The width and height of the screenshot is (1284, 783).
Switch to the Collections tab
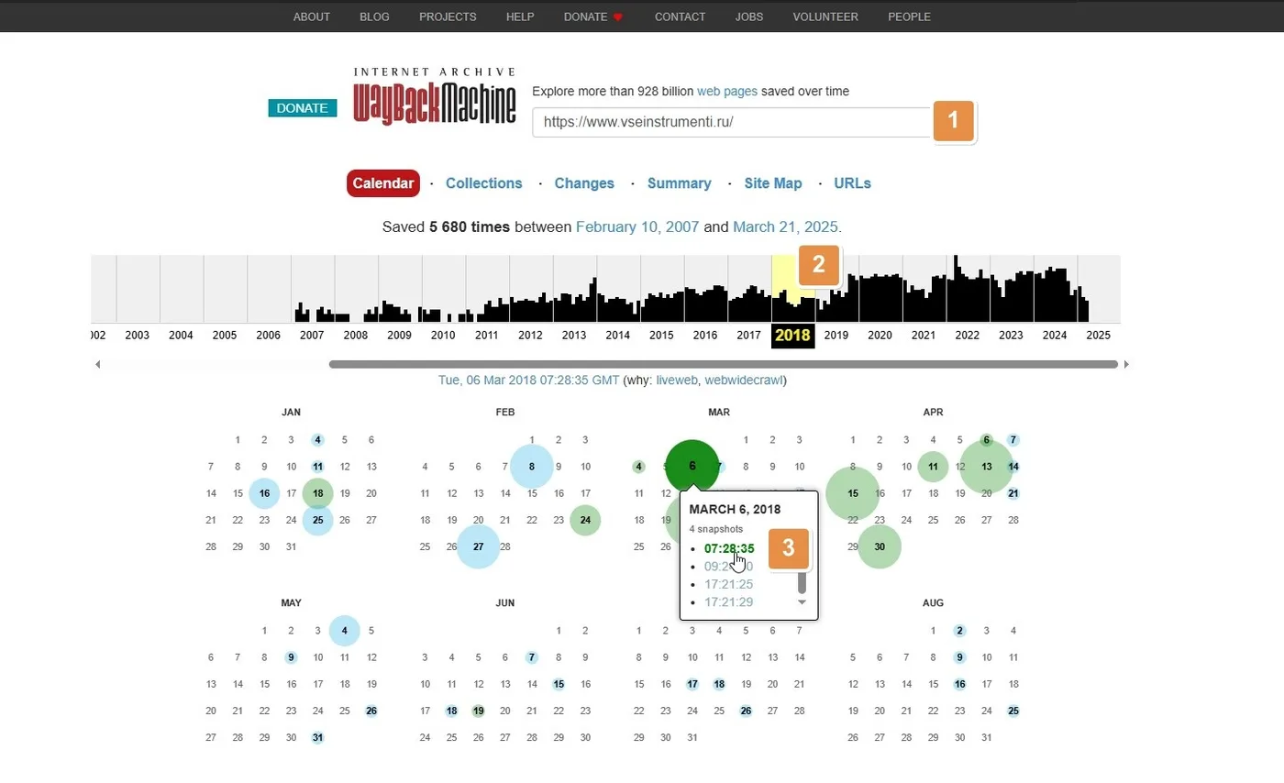click(x=484, y=183)
